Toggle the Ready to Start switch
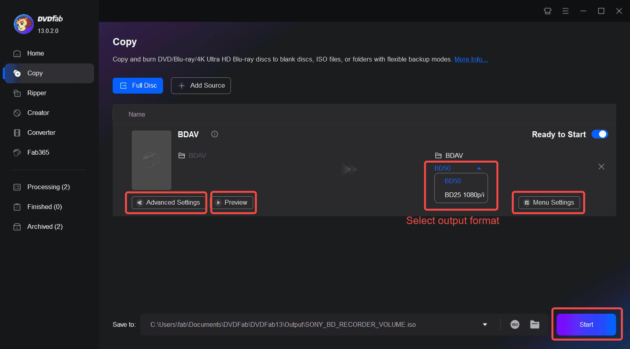Viewport: 630px width, 349px height. click(x=599, y=134)
